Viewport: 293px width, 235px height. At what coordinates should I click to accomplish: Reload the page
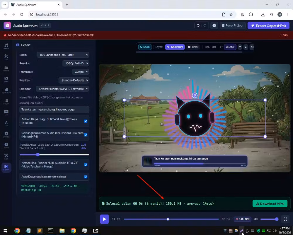coord(22,14)
